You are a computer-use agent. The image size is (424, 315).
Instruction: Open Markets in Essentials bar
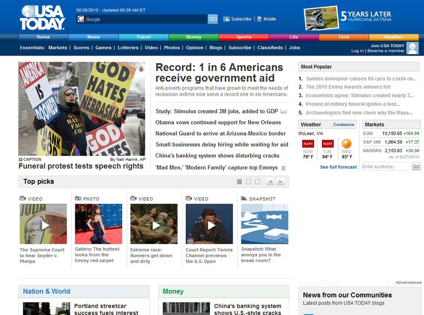pos(58,48)
